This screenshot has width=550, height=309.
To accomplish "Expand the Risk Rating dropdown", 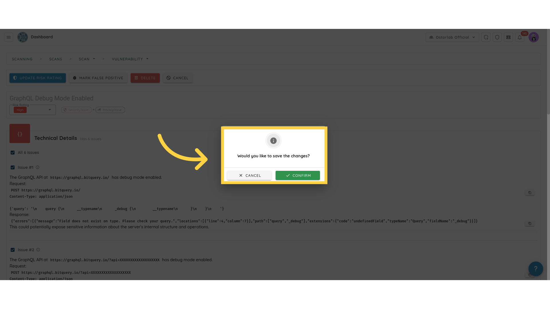I will tap(50, 110).
